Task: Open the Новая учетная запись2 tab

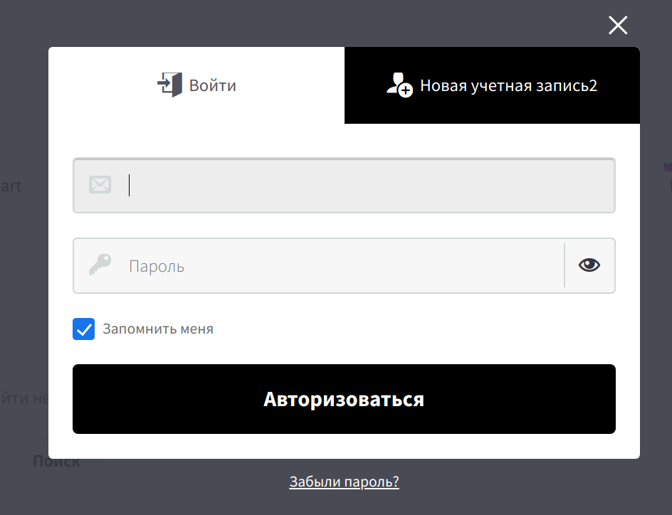Action: pyautogui.click(x=492, y=85)
